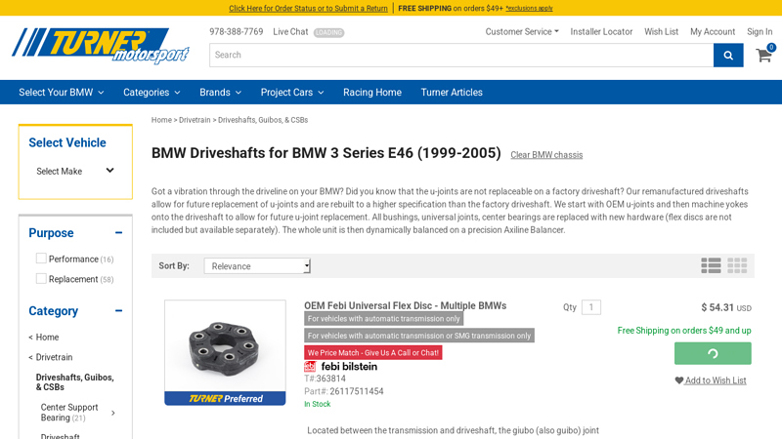The image size is (782, 439).
Task: Click the Turner Motorsport logo
Action: click(101, 46)
